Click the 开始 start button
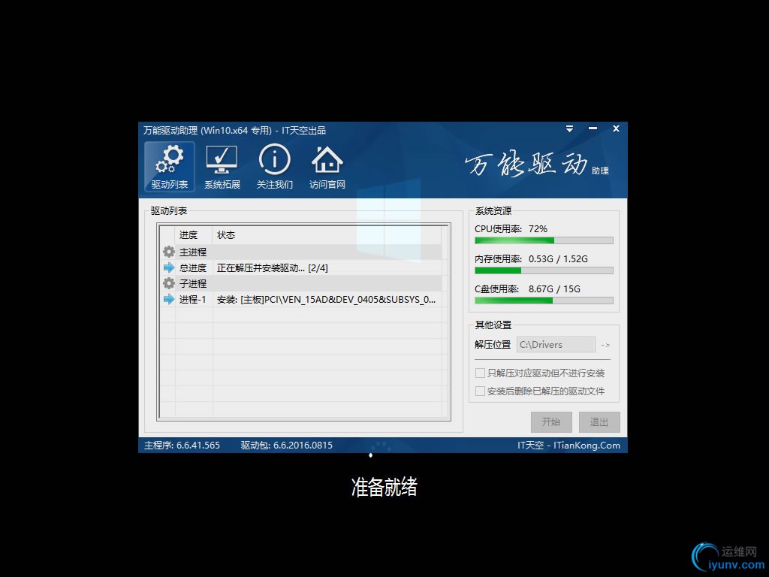 click(x=551, y=422)
